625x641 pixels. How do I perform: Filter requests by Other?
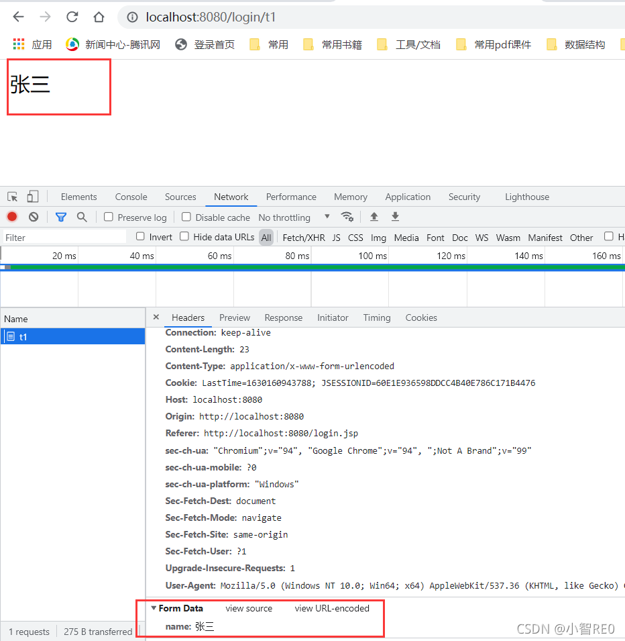tap(581, 238)
